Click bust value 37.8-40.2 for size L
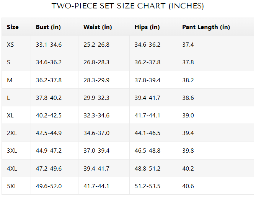Viewport: 256px width, 197px height. (x=49, y=98)
